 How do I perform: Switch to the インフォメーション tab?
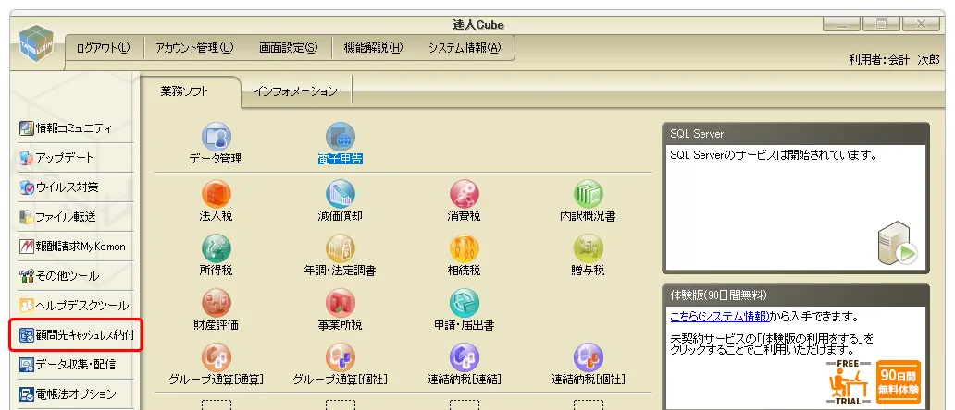pyautogui.click(x=296, y=91)
